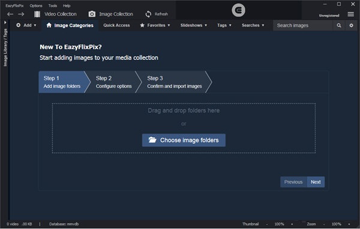Open the Image Collection view
This screenshot has height=229, width=360.
(x=110, y=14)
